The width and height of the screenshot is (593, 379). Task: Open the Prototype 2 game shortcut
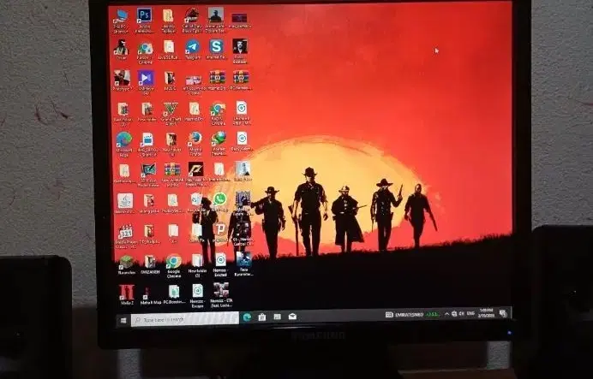point(123,80)
